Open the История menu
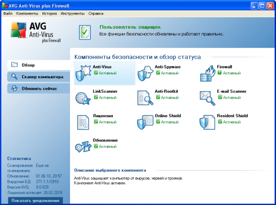 49,13
